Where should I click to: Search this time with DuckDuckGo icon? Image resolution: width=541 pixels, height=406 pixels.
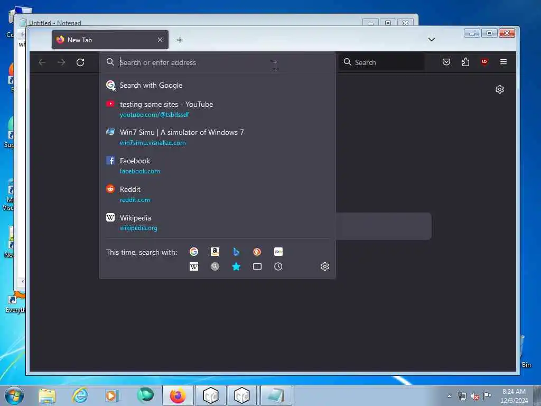(257, 252)
